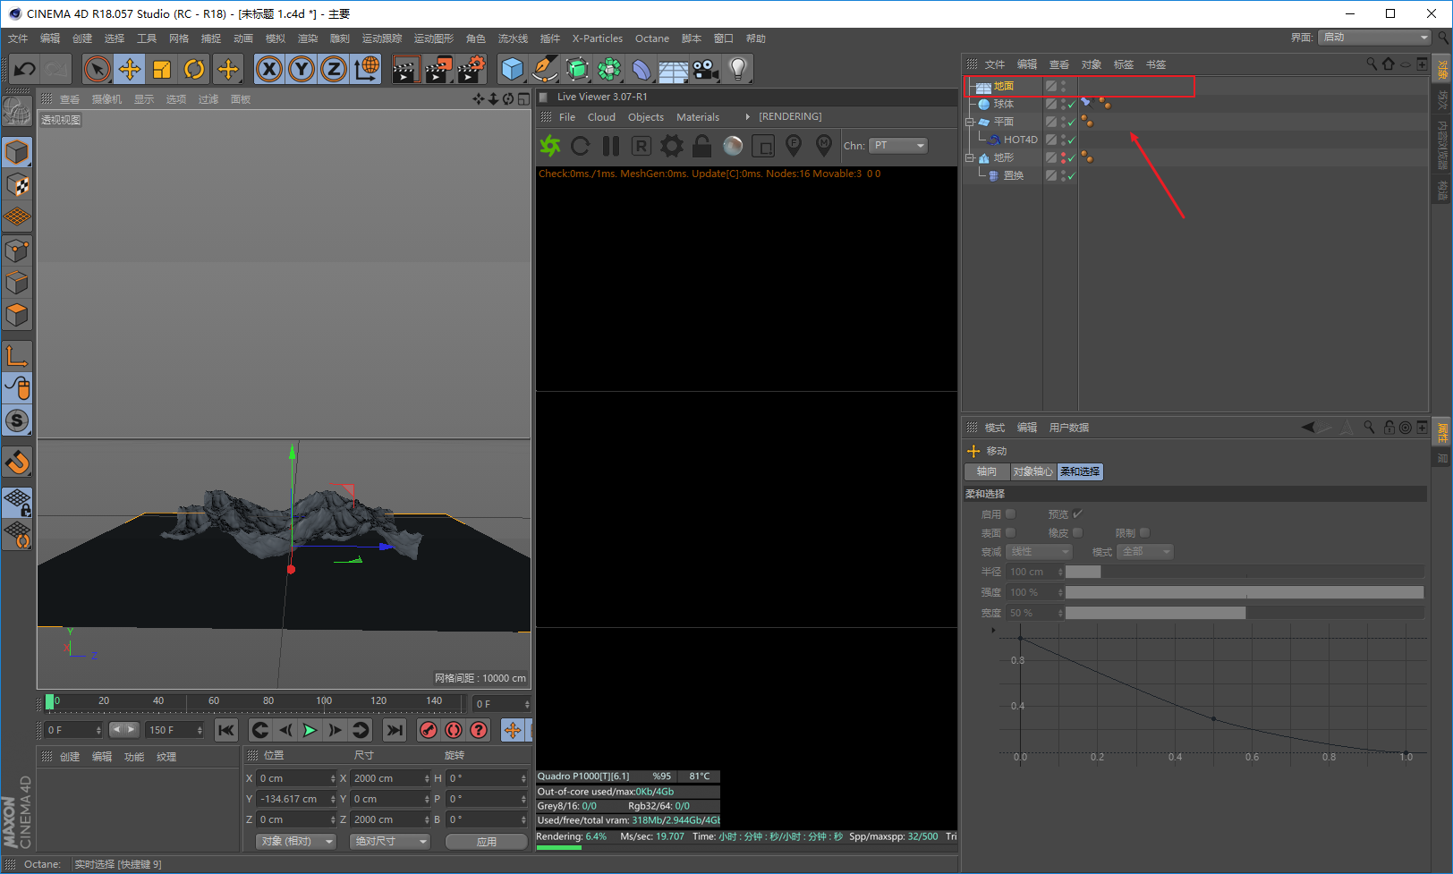Open the 界面 layout dropdown
Image resolution: width=1453 pixels, height=874 pixels.
click(x=1375, y=38)
